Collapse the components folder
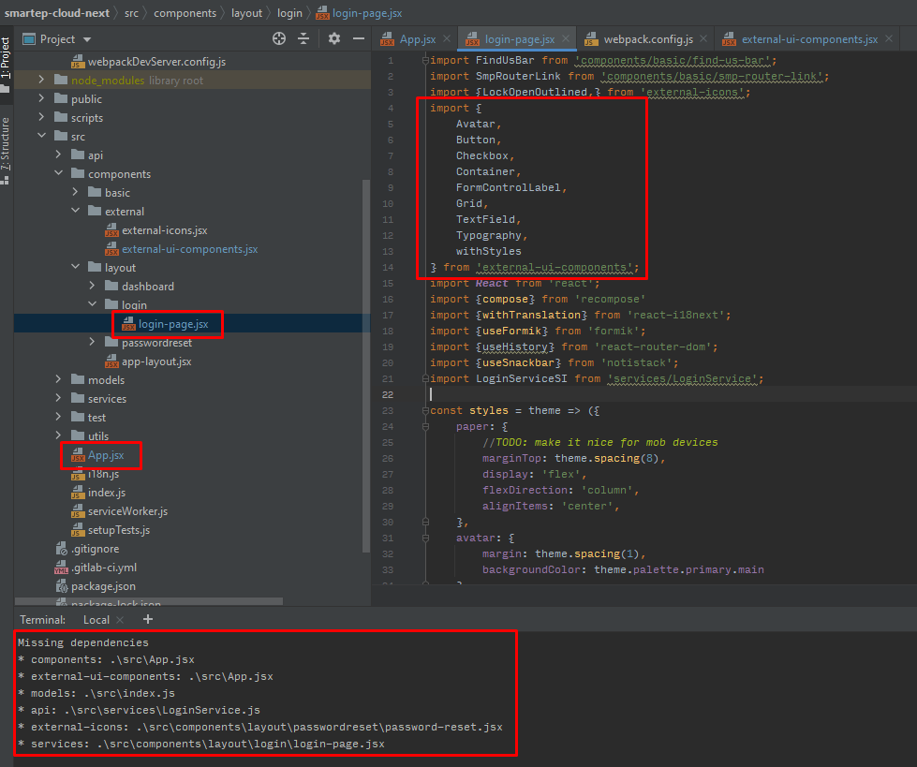Image resolution: width=917 pixels, height=767 pixels. tap(58, 173)
